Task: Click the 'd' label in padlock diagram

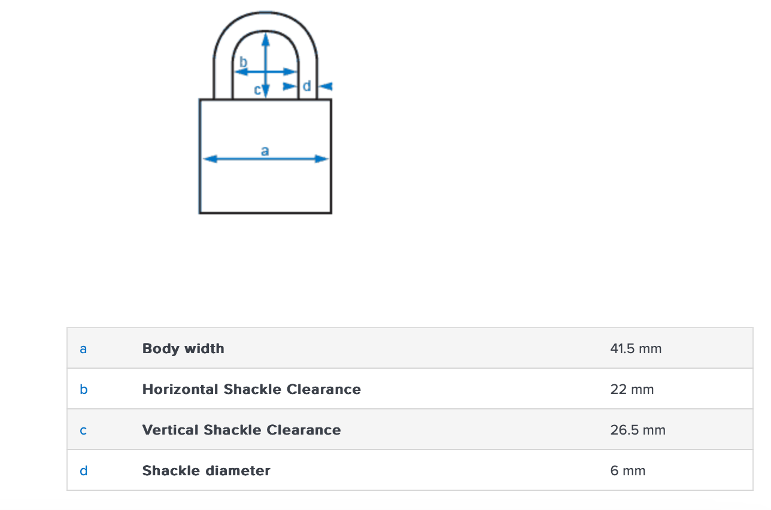Action: [x=307, y=86]
